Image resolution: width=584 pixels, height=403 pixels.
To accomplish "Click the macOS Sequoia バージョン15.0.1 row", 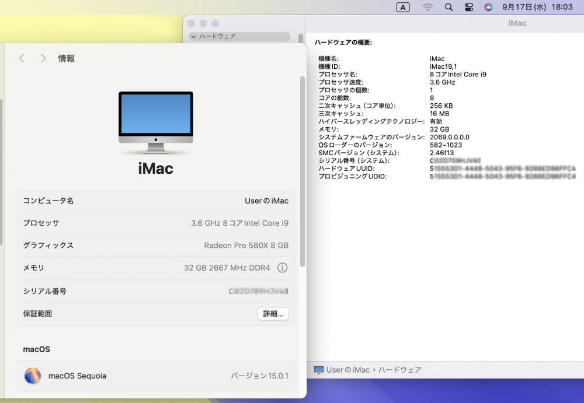I will point(155,376).
